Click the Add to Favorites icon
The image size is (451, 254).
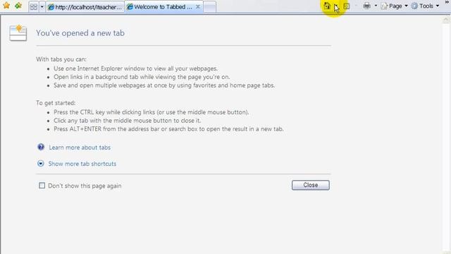(18, 6)
